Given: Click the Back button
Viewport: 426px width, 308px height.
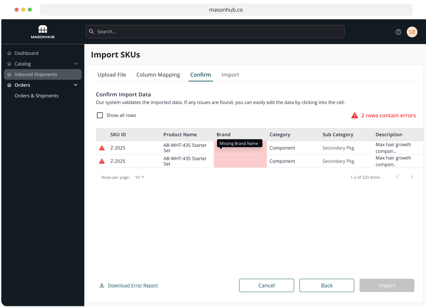Looking at the screenshot, I should pyautogui.click(x=327, y=285).
